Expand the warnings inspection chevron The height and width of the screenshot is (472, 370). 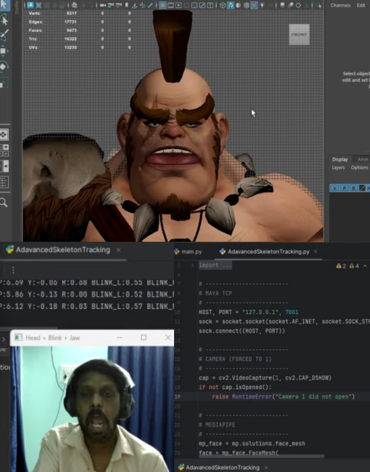coord(365,266)
